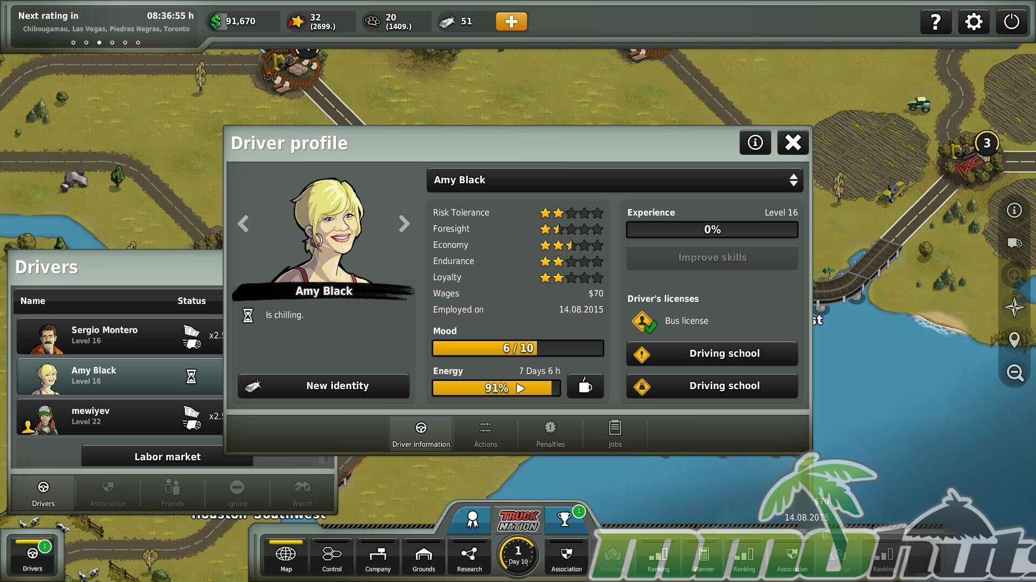Switch to the Penalties tab

[550, 433]
